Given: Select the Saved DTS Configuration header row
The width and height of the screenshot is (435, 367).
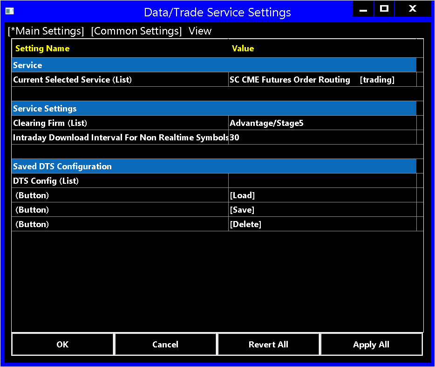Looking at the screenshot, I should [x=214, y=166].
